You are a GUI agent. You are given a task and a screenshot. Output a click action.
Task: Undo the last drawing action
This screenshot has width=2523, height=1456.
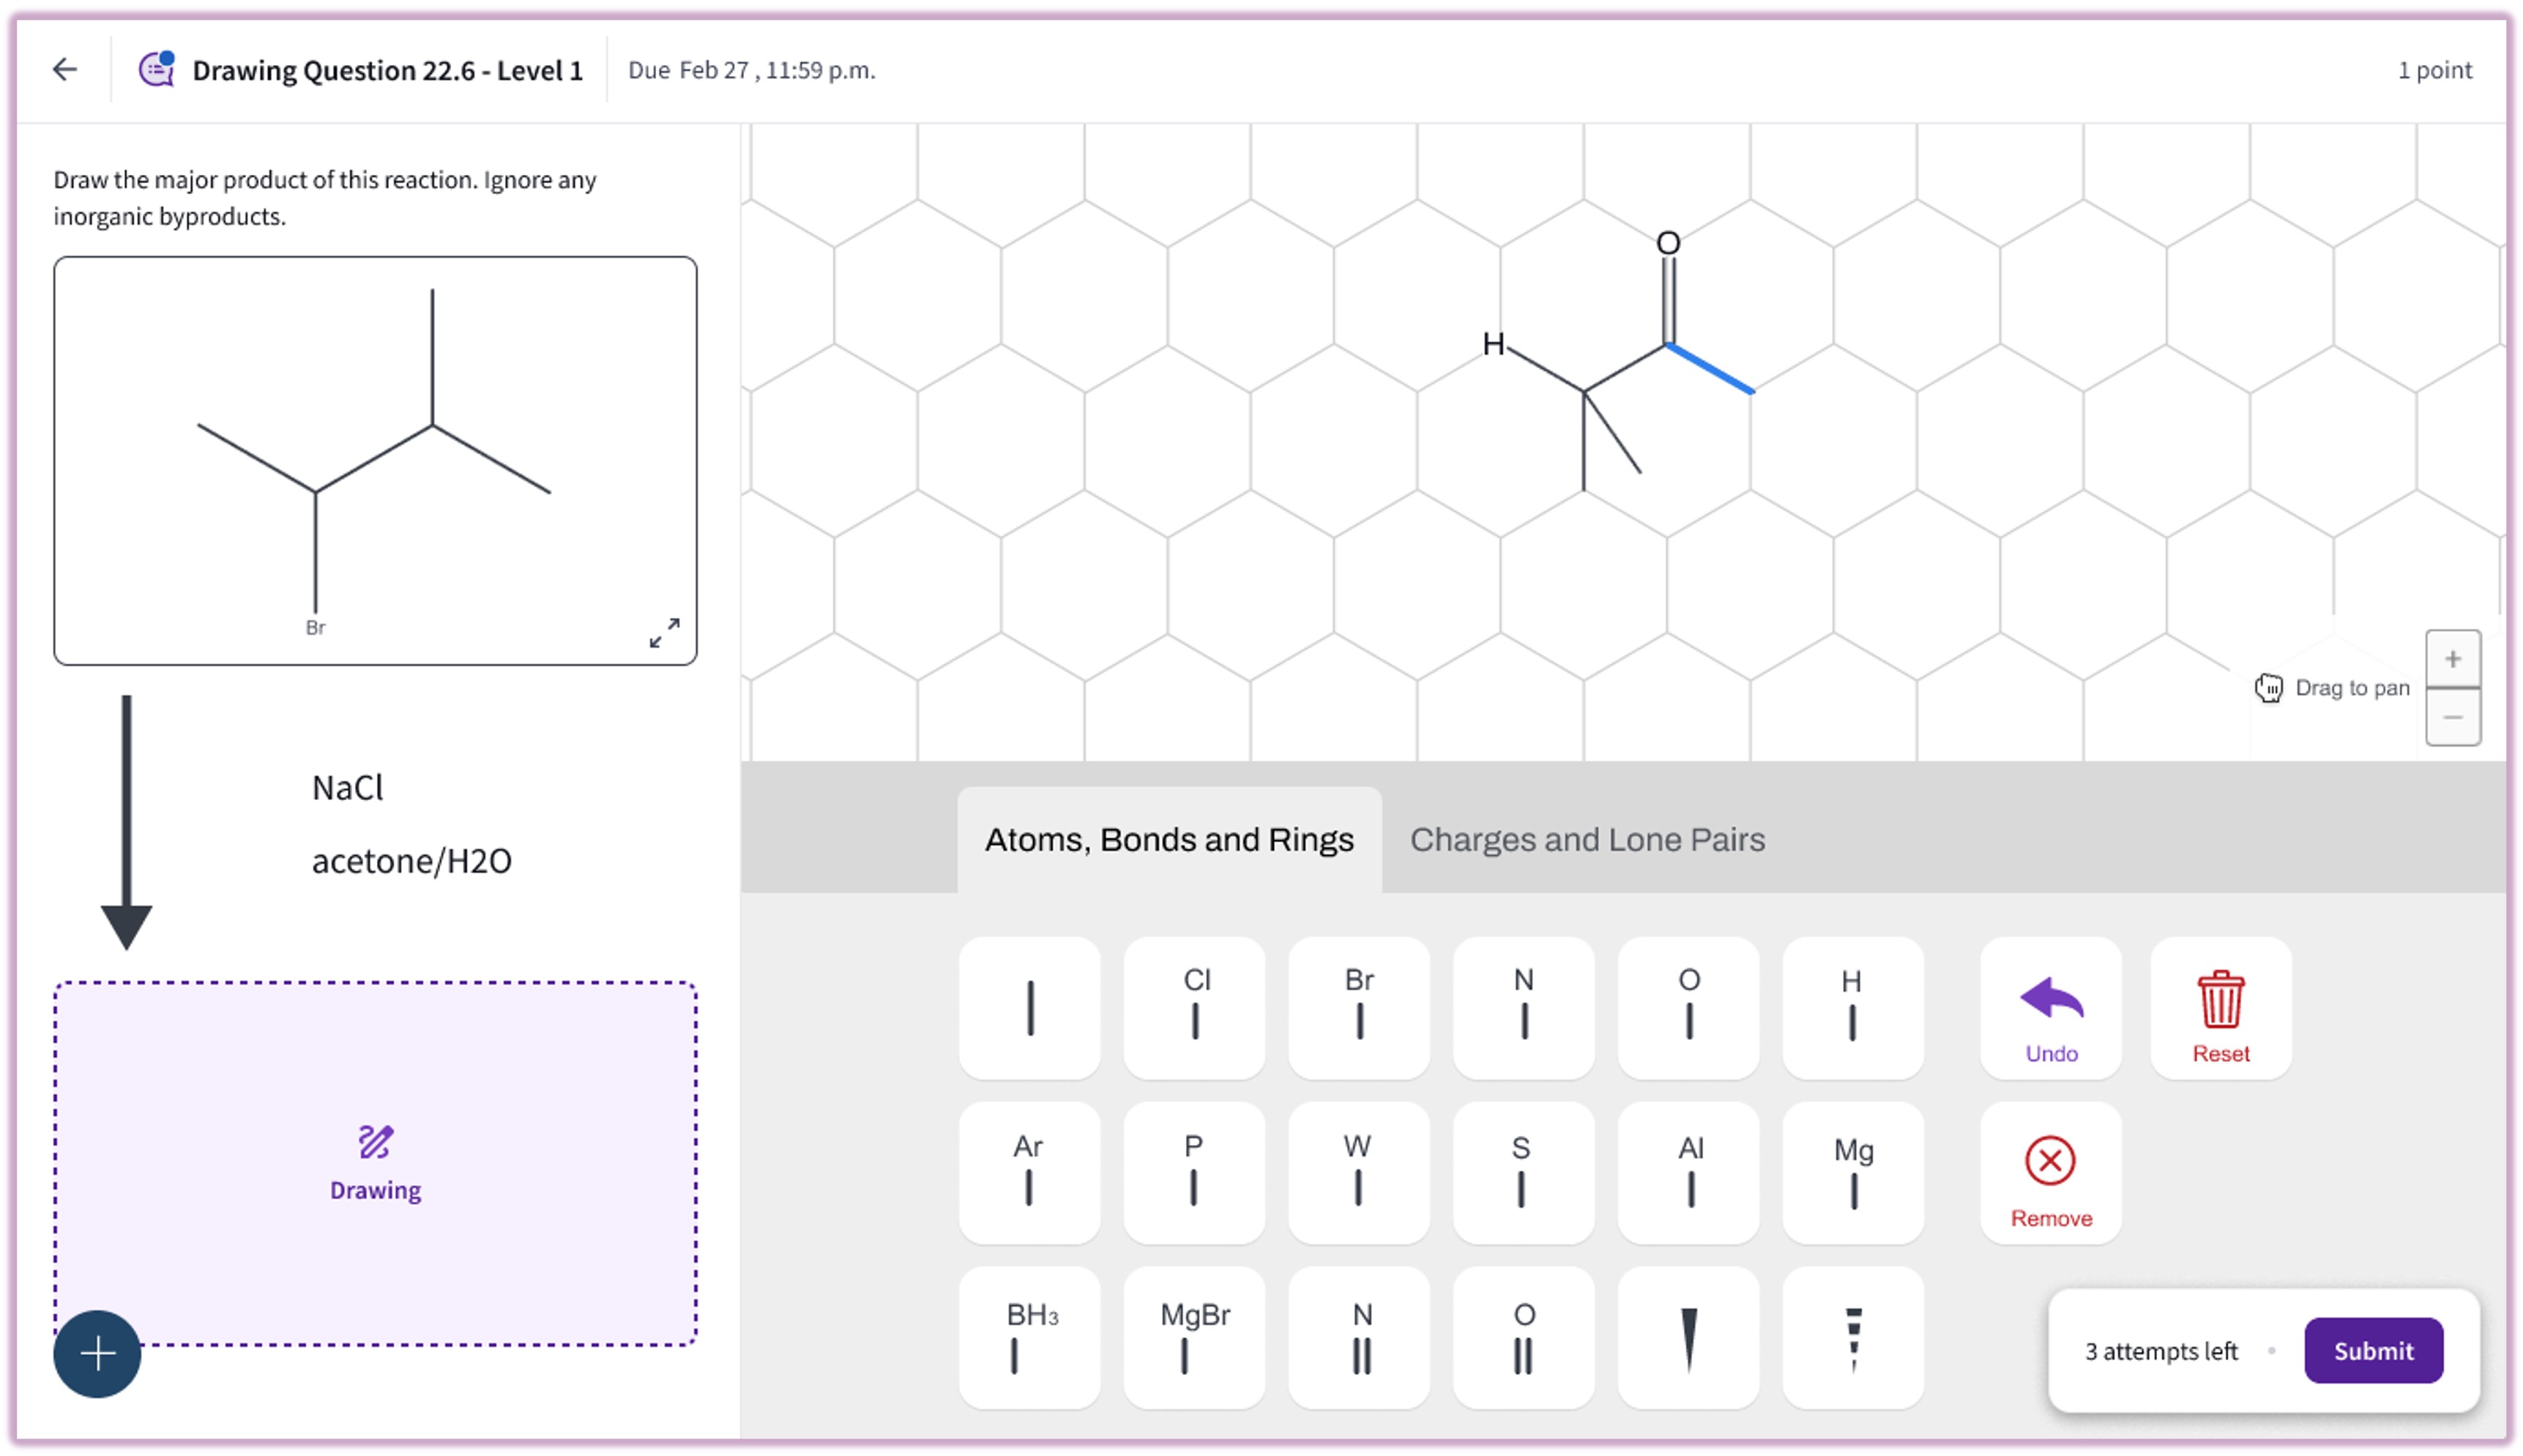(2050, 1008)
